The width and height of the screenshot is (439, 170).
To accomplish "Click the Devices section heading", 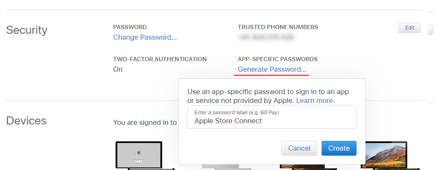I will click(x=26, y=121).
